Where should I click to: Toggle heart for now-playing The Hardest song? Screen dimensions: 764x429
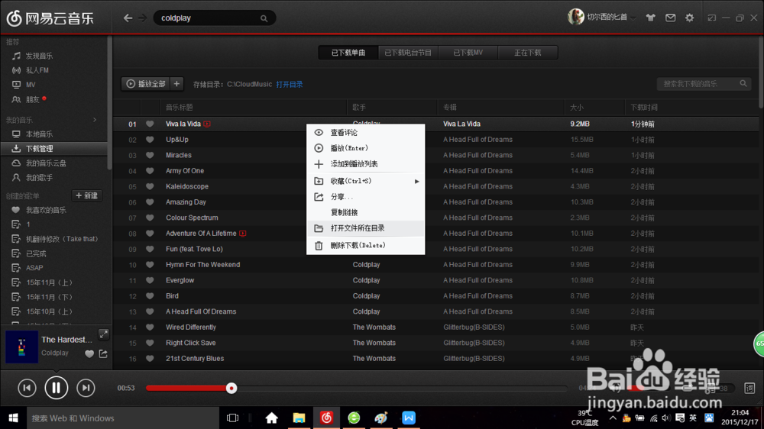coord(89,354)
